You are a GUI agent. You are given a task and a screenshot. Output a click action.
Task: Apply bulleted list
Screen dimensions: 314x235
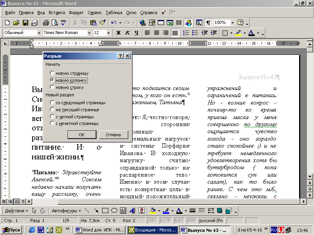click(195, 33)
